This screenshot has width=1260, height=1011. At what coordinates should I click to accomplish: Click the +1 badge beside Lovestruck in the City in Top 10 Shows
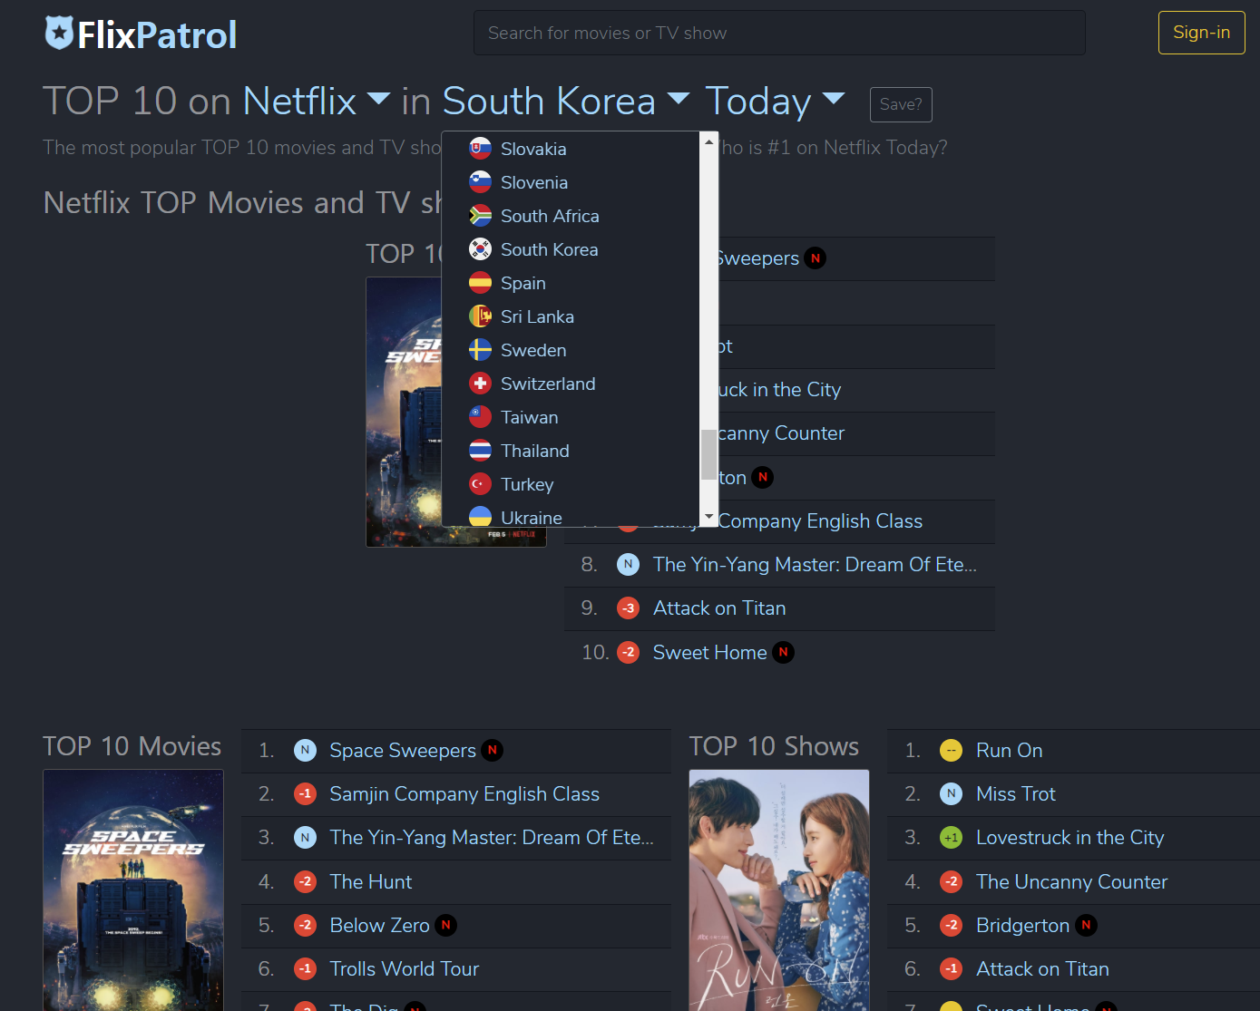click(951, 838)
